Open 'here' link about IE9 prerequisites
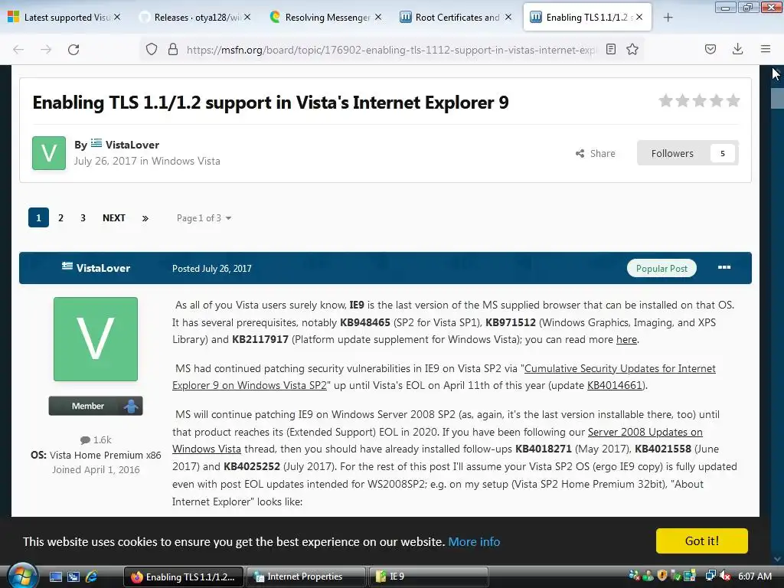Viewport: 784px width, 588px height. point(626,339)
